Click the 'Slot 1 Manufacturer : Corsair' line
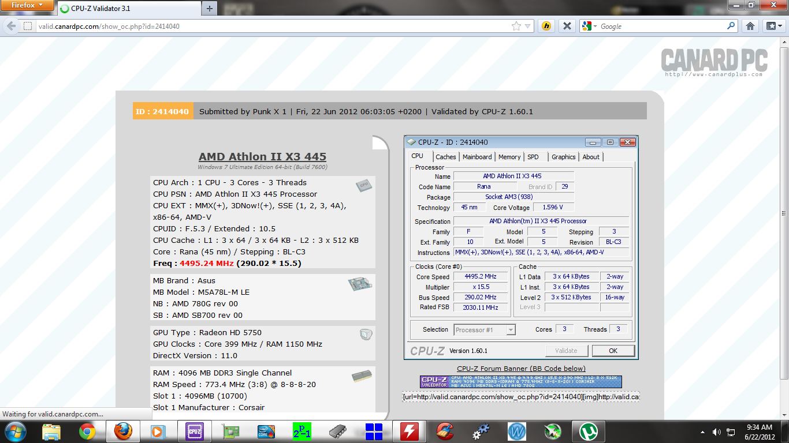The width and height of the screenshot is (789, 443). coord(209,407)
